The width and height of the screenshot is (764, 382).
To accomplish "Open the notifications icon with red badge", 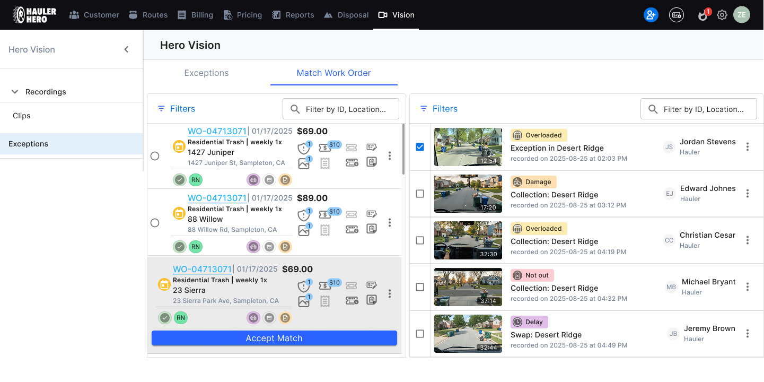I will tap(703, 15).
